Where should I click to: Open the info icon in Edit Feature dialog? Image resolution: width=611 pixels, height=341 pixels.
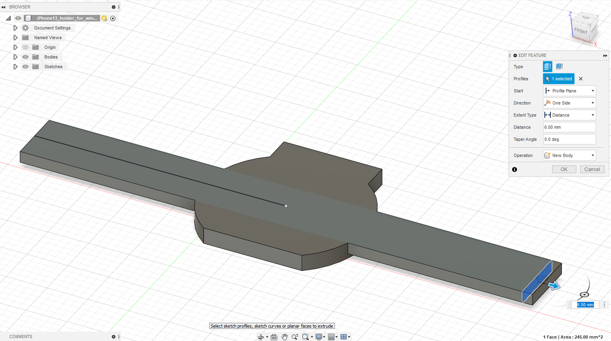point(515,169)
